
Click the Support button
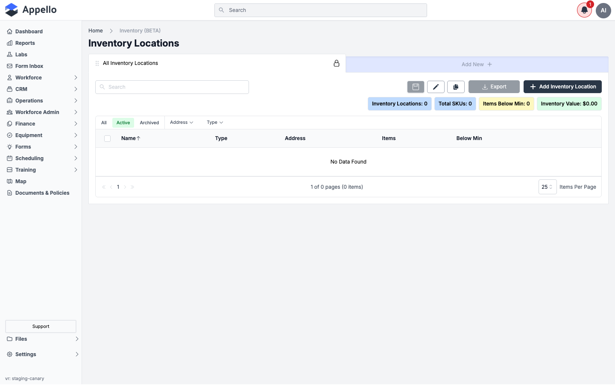click(x=41, y=327)
